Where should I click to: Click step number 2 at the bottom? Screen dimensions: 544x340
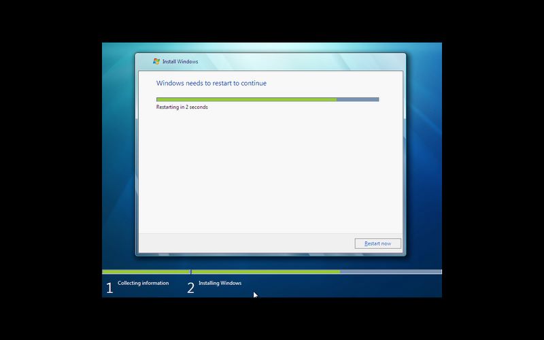click(x=191, y=288)
